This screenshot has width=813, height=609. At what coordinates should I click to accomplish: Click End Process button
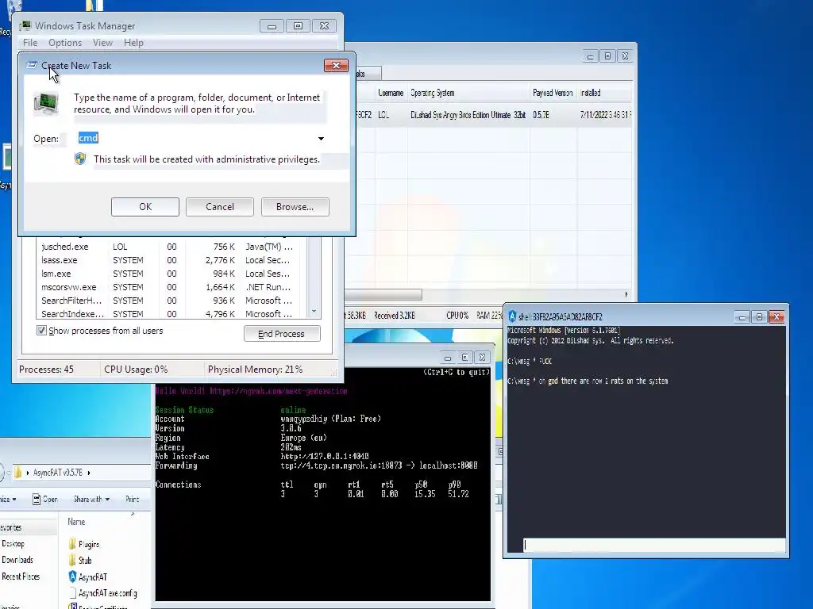282,334
